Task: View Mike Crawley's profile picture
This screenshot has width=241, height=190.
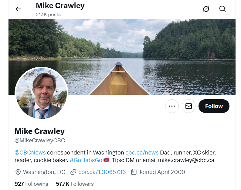Action: tap(41, 93)
